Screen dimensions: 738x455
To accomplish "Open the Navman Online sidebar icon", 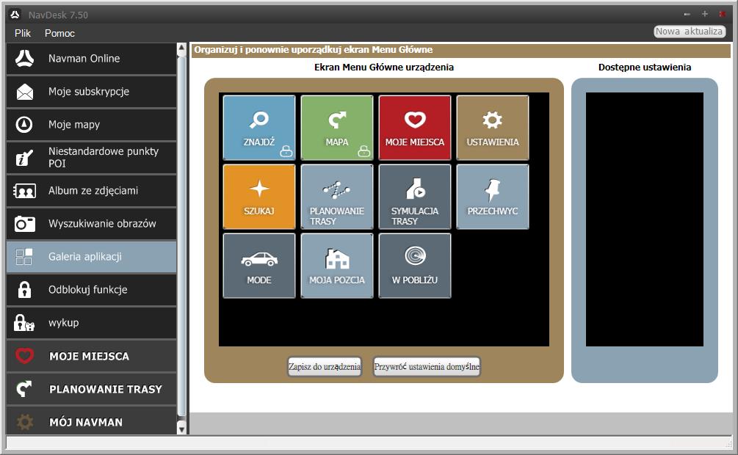I will click(x=24, y=59).
